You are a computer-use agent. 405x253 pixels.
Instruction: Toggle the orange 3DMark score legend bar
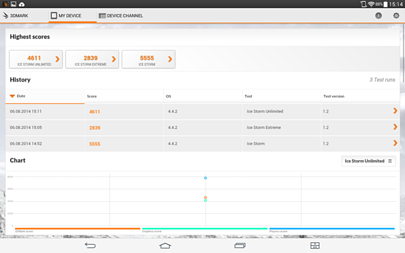[77, 228]
